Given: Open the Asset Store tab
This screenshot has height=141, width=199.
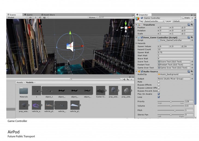Looking at the screenshot, I should point(48,15).
